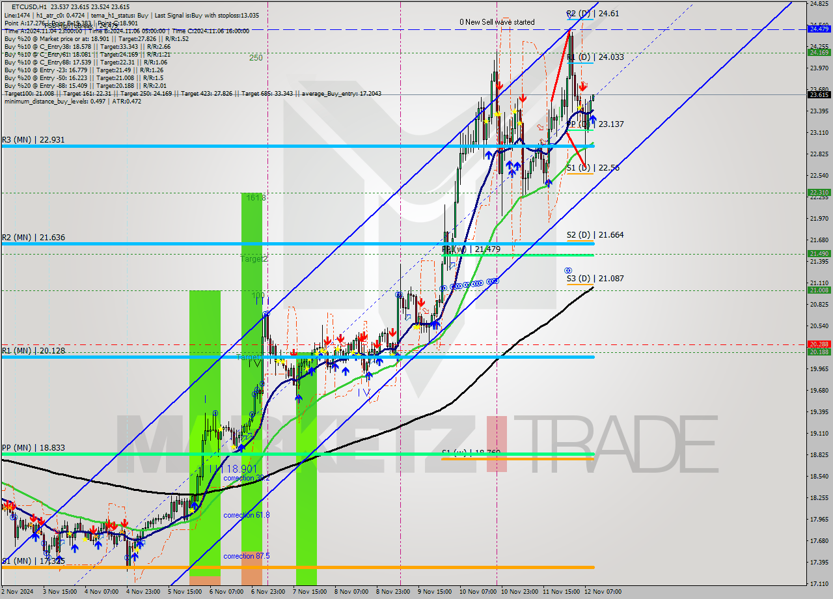Click the 18.901 price annotation

click(x=243, y=468)
